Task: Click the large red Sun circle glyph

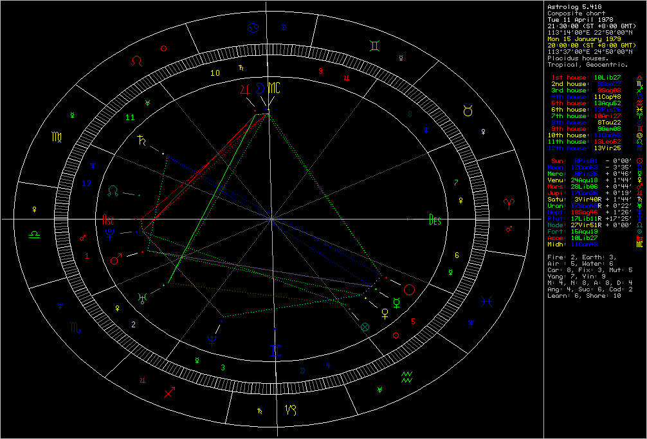Action: [x=408, y=289]
